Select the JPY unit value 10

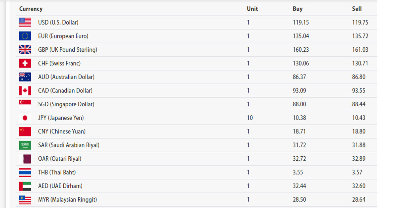(250, 118)
